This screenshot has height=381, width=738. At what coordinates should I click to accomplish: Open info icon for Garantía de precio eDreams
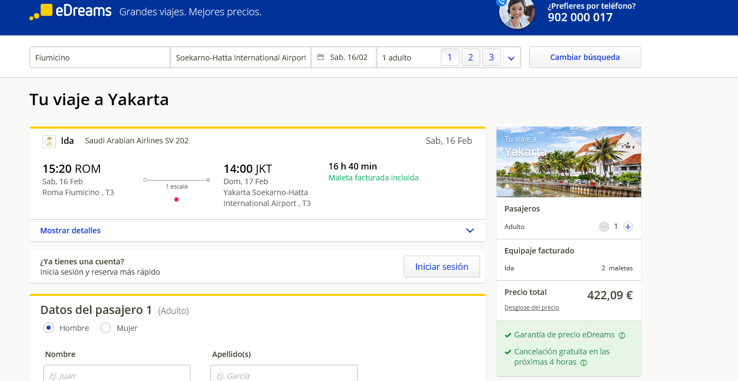coord(622,335)
